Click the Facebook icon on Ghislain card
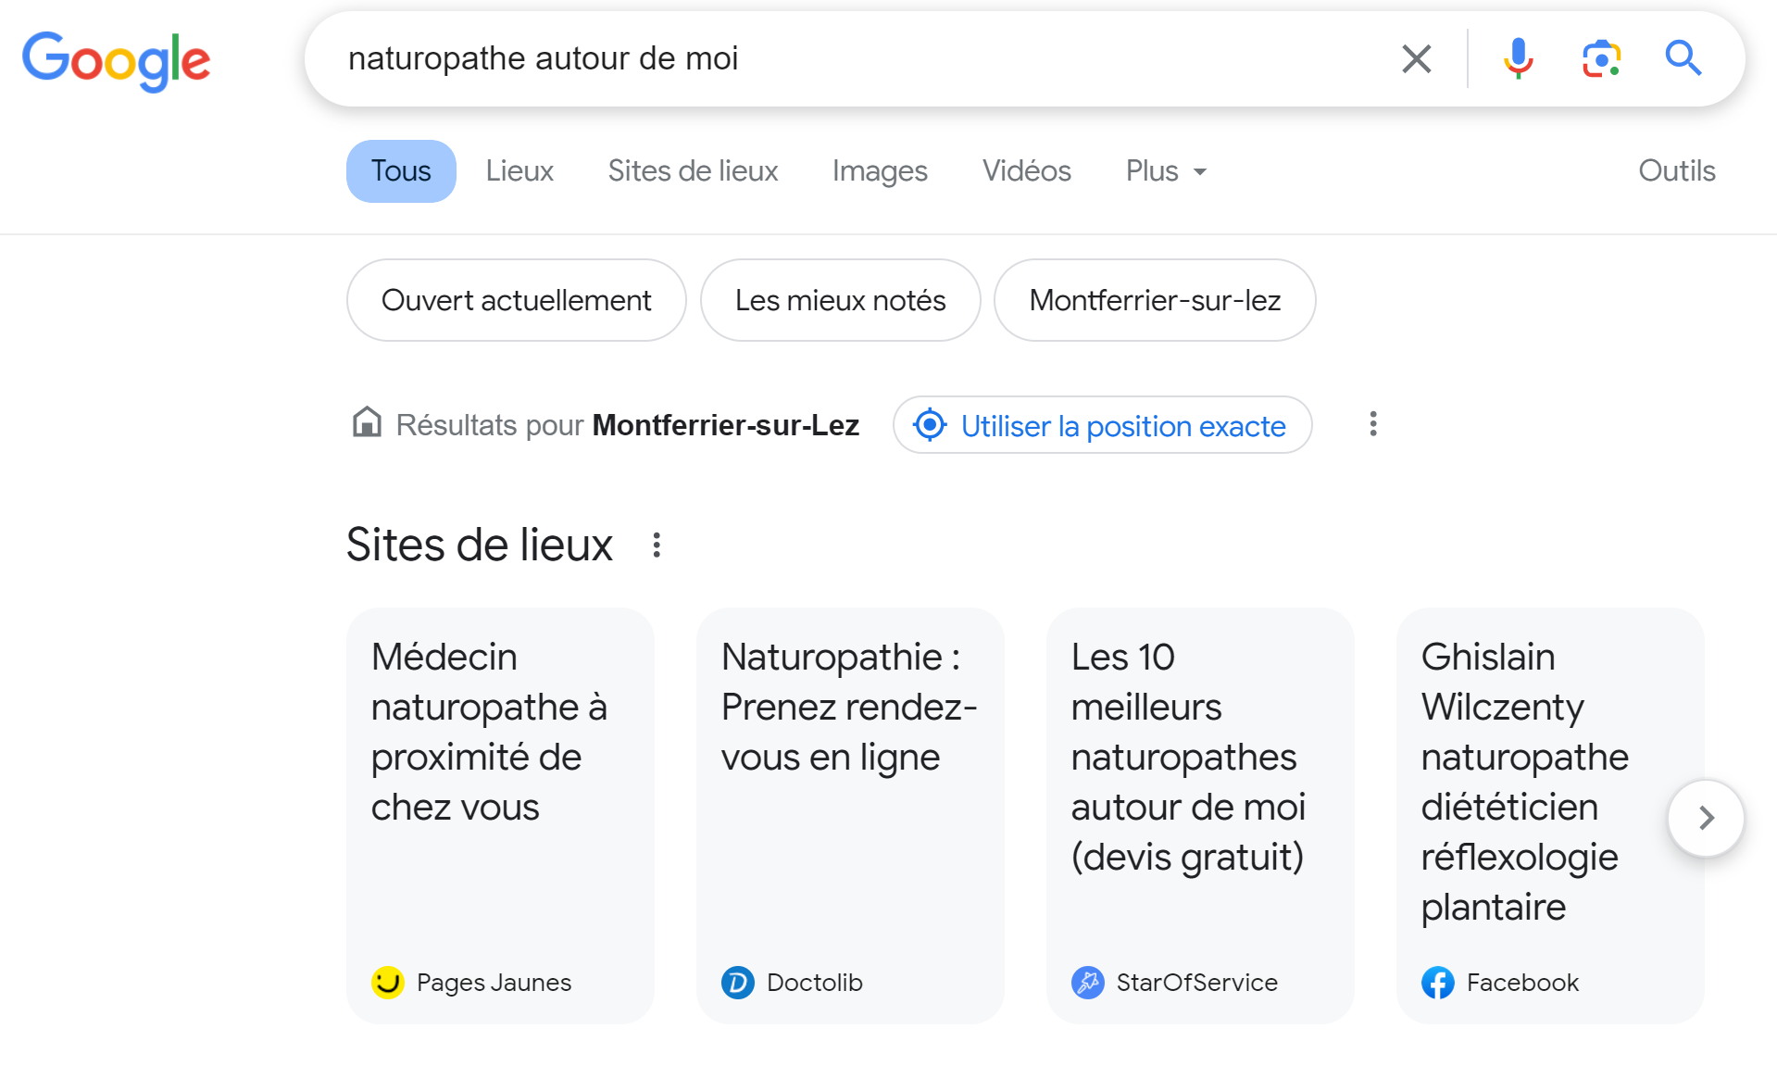The width and height of the screenshot is (1777, 1066). coord(1437,982)
